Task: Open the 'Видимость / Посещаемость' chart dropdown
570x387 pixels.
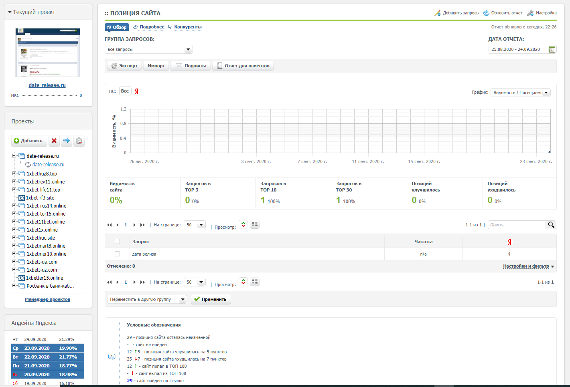Action: point(520,93)
